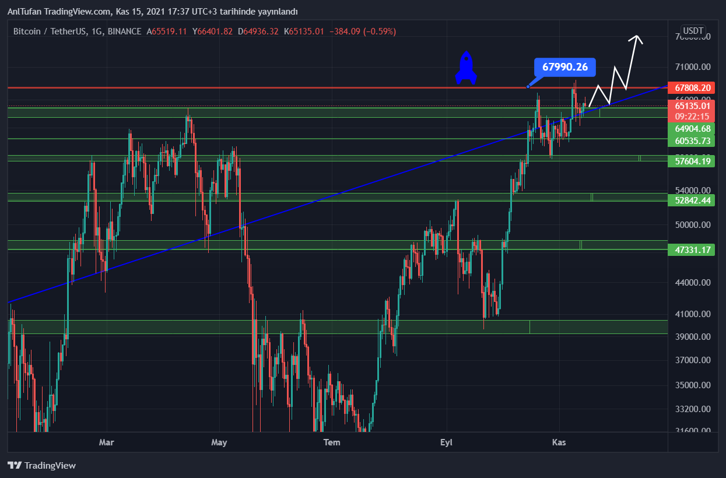Click the Kas label on time axis
726x478 pixels.
[x=559, y=442]
